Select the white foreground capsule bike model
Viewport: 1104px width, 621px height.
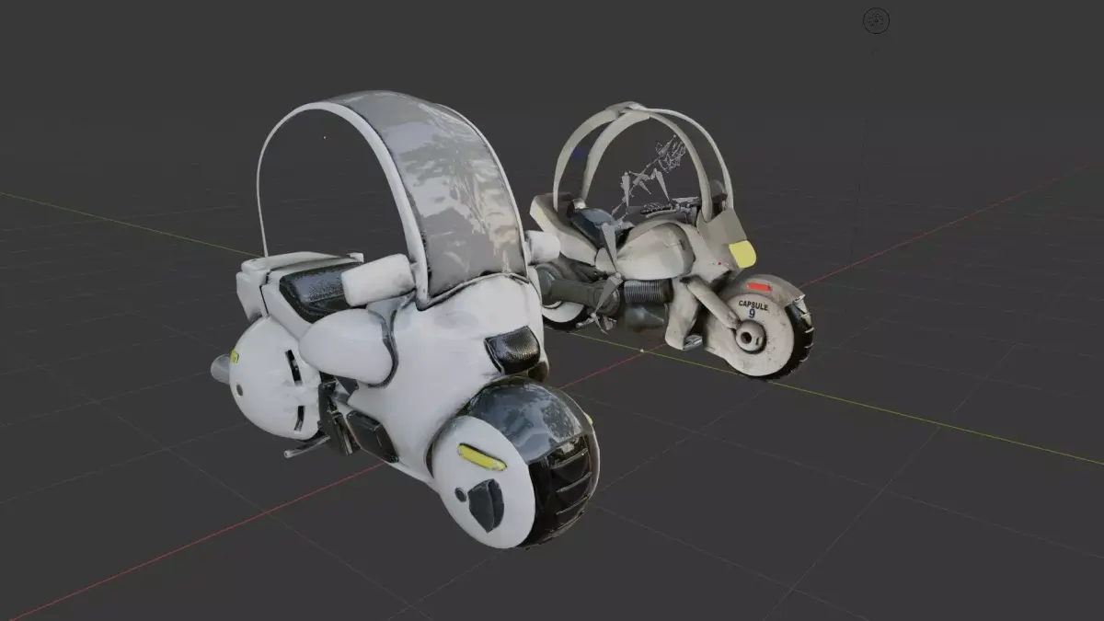click(x=405, y=322)
